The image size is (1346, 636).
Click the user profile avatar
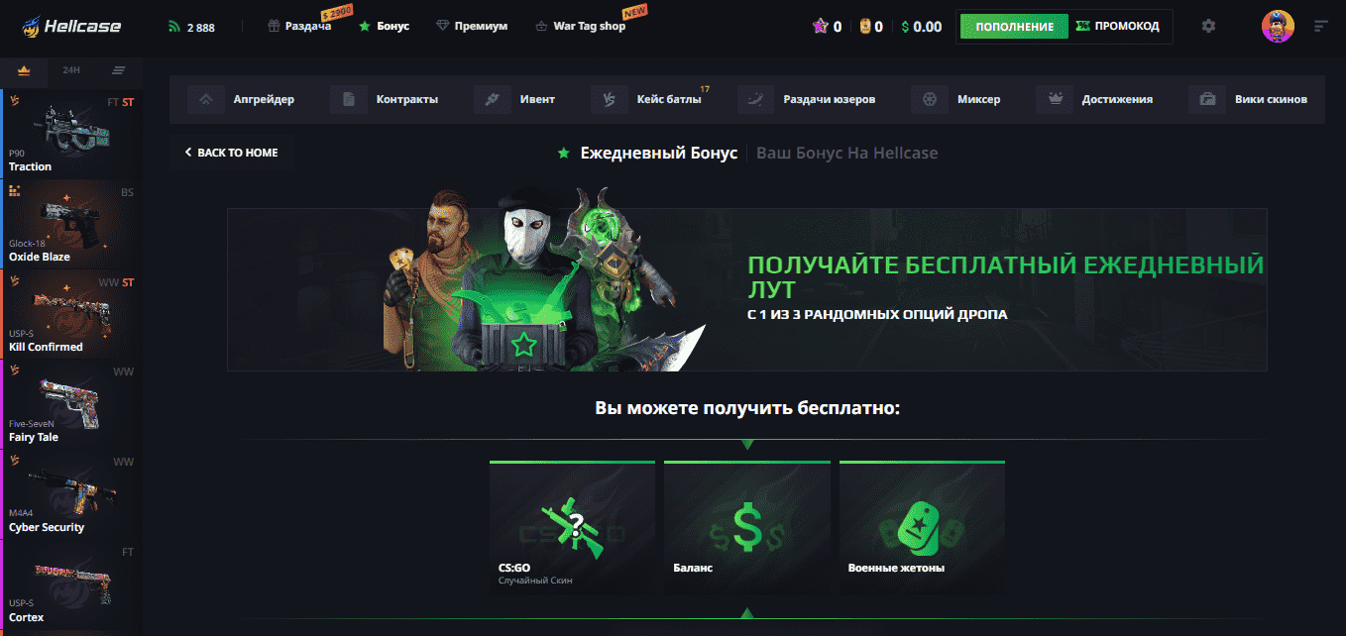pyautogui.click(x=1278, y=27)
